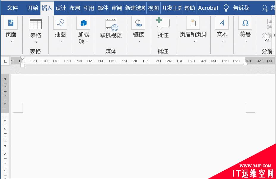Click the Pages (页面) icon

(11, 23)
